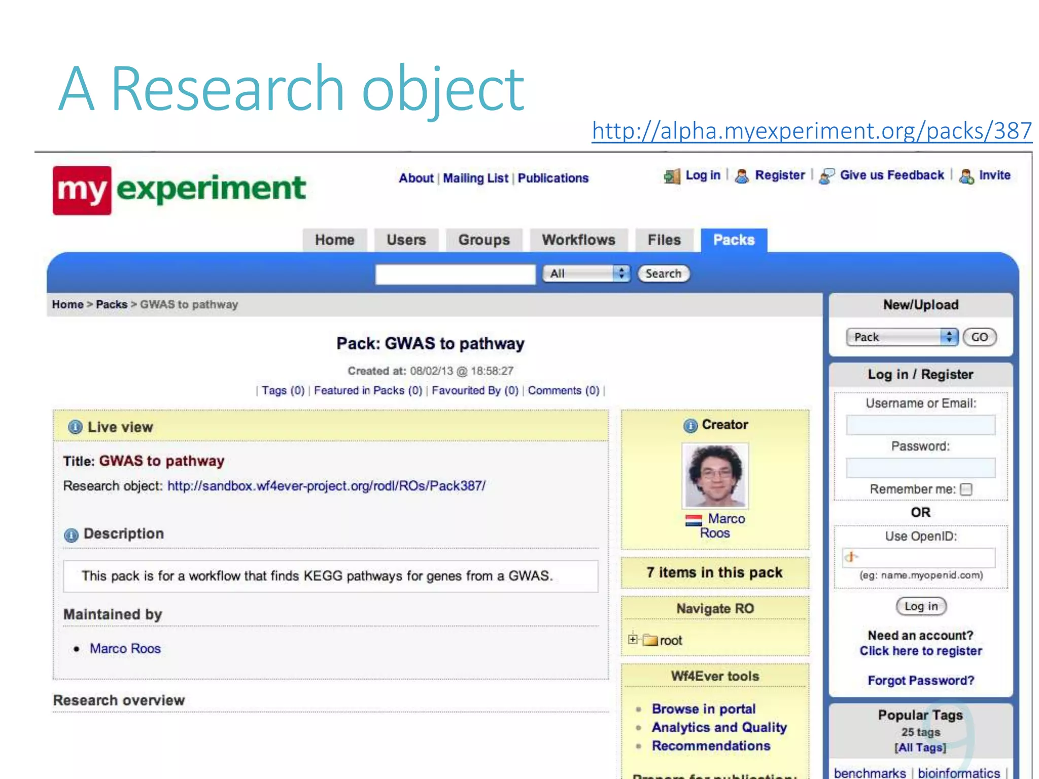Click the All Tags link

pos(921,748)
